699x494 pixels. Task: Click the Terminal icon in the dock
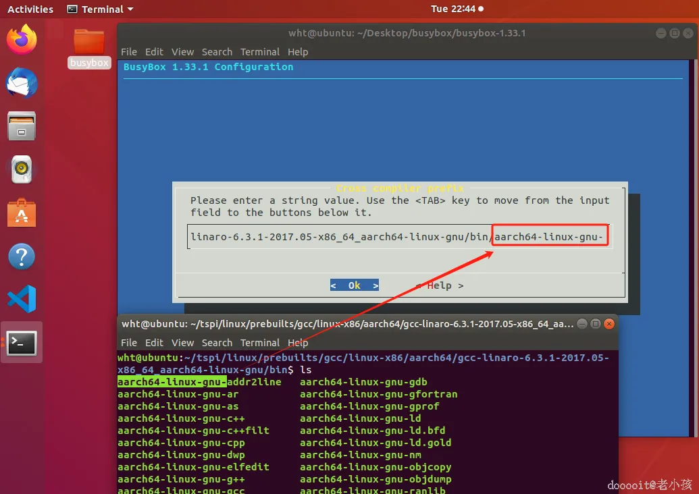pos(22,343)
